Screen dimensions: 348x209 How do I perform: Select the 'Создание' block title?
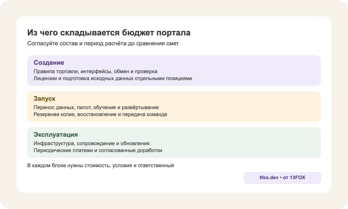(49, 63)
